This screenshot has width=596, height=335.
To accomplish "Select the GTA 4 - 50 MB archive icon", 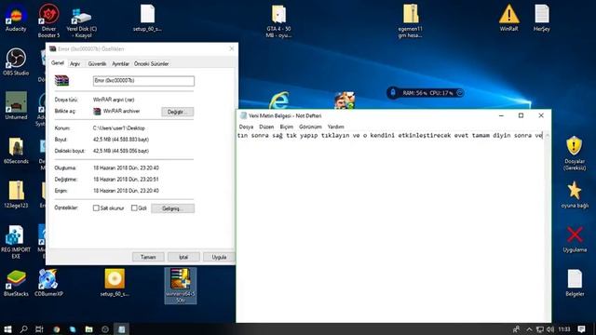I will [279, 21].
